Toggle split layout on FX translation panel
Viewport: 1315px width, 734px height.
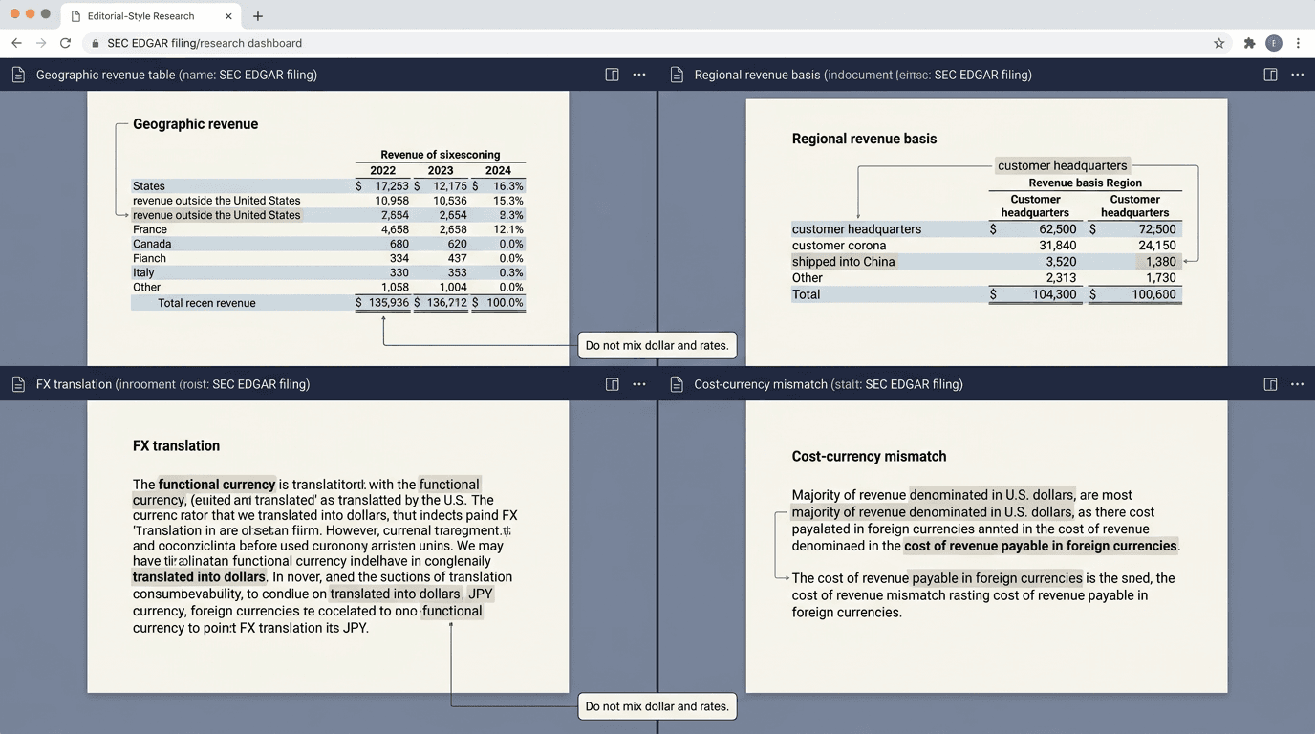pyautogui.click(x=612, y=384)
